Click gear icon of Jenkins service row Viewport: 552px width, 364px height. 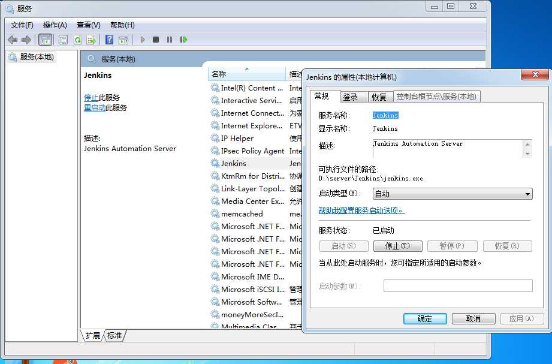(x=215, y=163)
